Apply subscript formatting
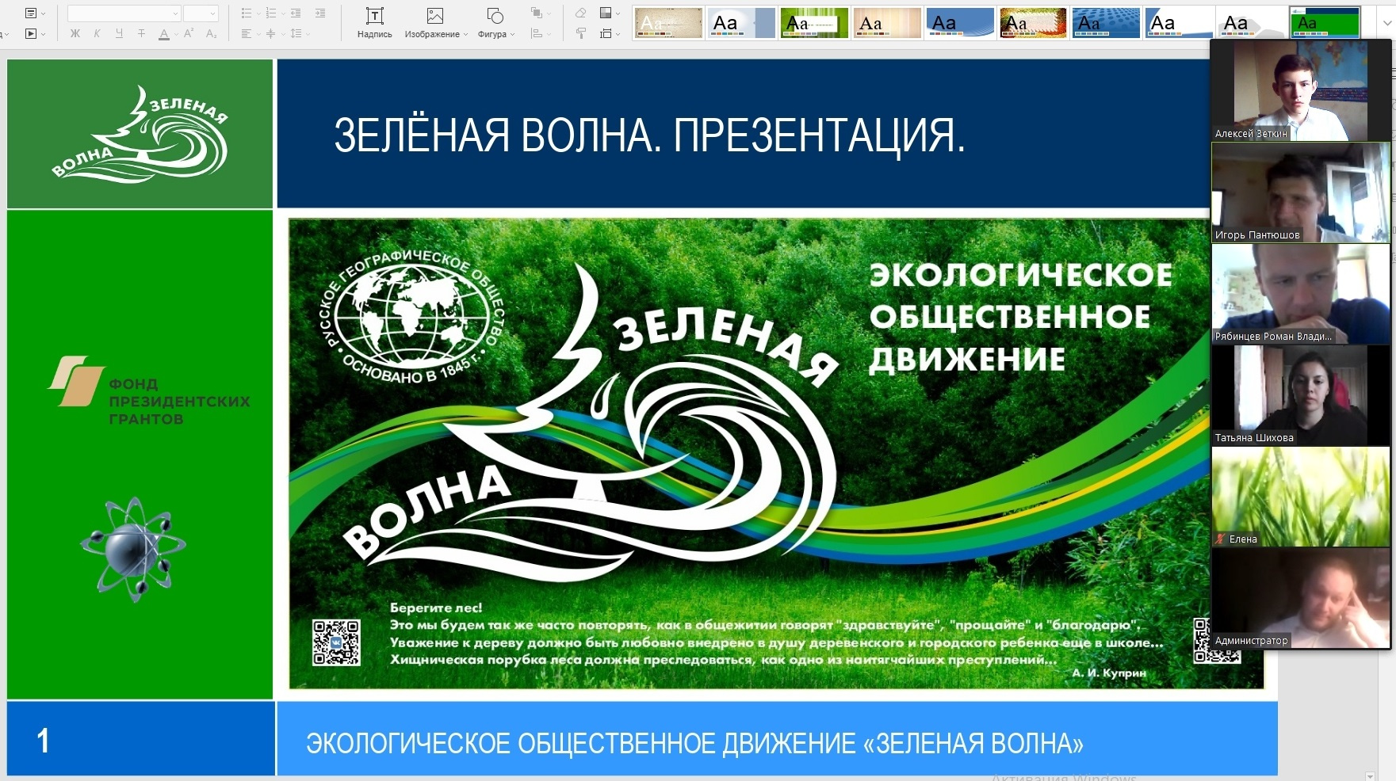The image size is (1396, 781). point(211,33)
